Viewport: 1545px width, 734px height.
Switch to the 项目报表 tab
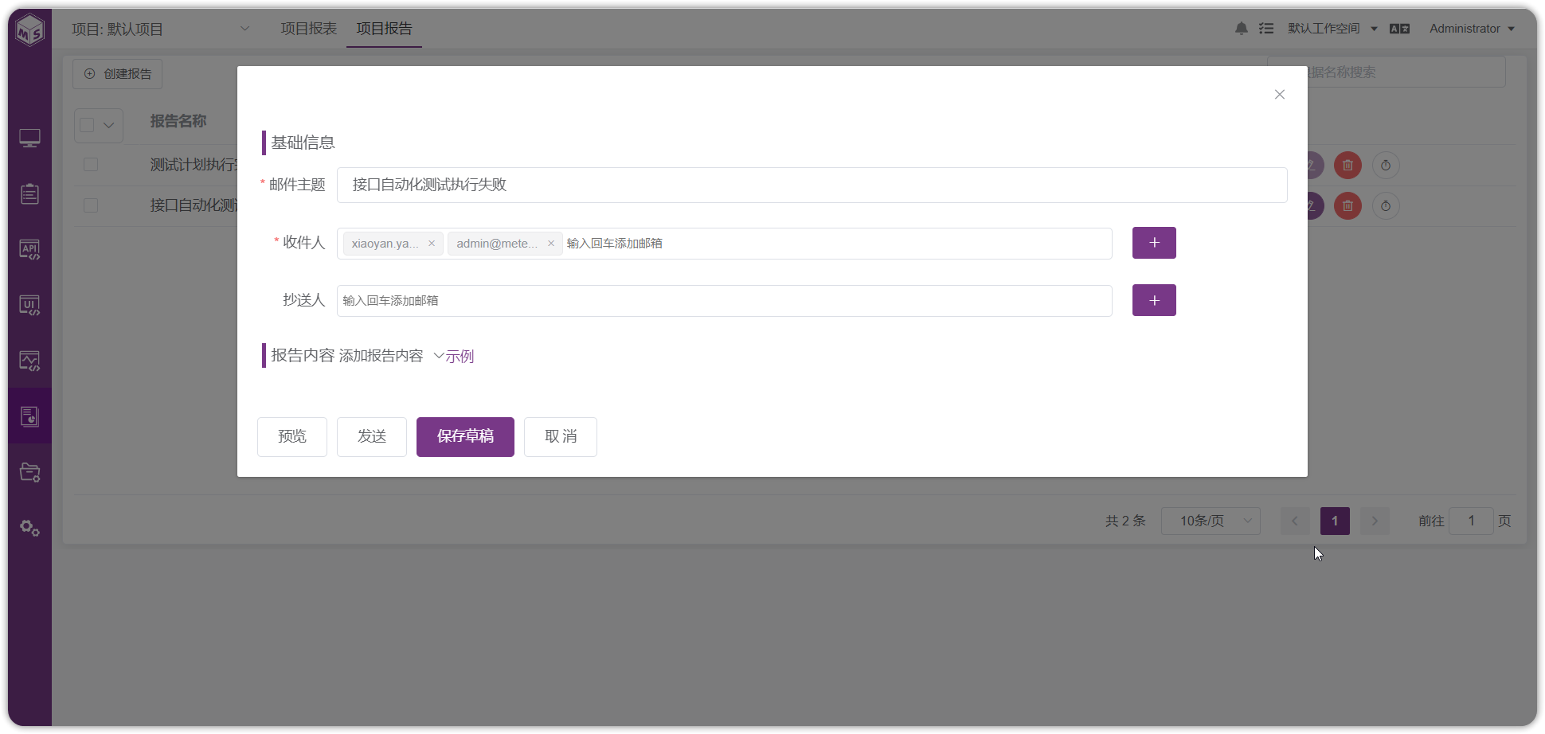click(x=308, y=29)
